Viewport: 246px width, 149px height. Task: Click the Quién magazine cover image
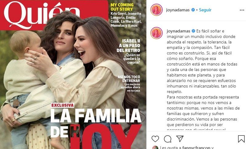tap(73, 75)
